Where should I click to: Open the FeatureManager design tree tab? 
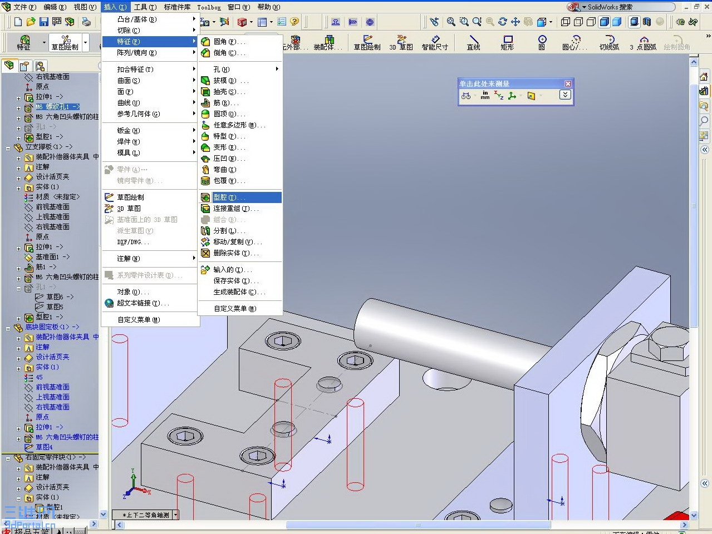pyautogui.click(x=9, y=66)
